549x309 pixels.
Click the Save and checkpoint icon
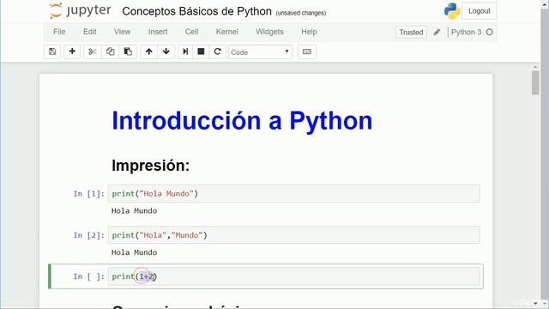[x=52, y=51]
